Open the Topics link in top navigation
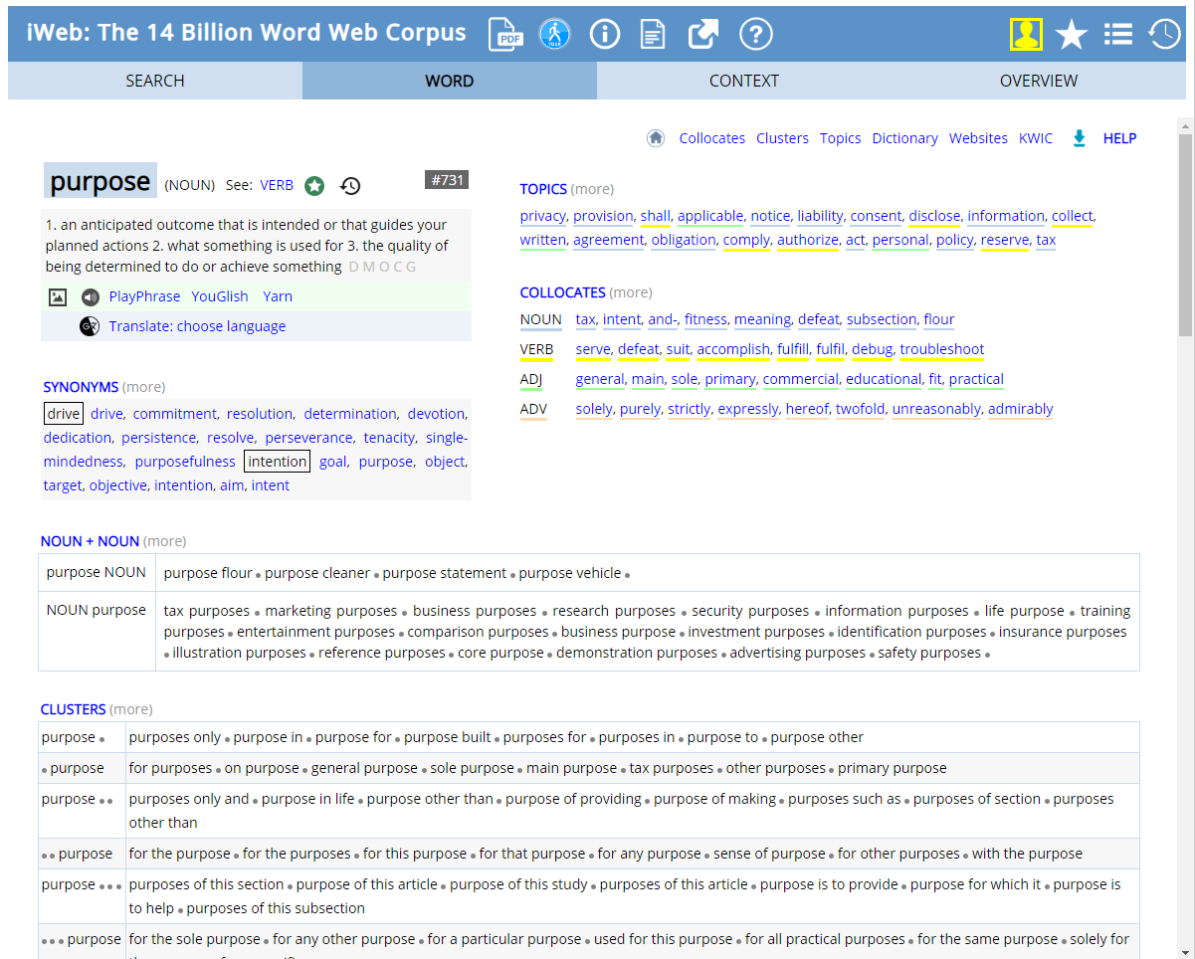 [x=841, y=138]
